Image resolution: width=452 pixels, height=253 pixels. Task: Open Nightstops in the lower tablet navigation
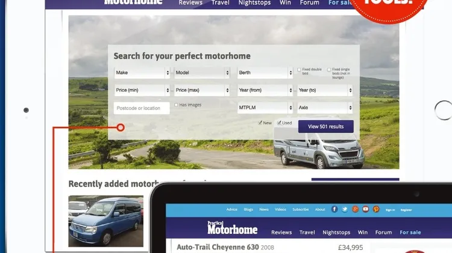[x=336, y=233]
